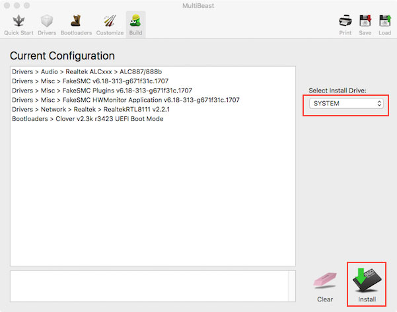Viewport: 397px width, 312px height.
Task: Clear the configuration with eraser button
Action: click(x=325, y=286)
